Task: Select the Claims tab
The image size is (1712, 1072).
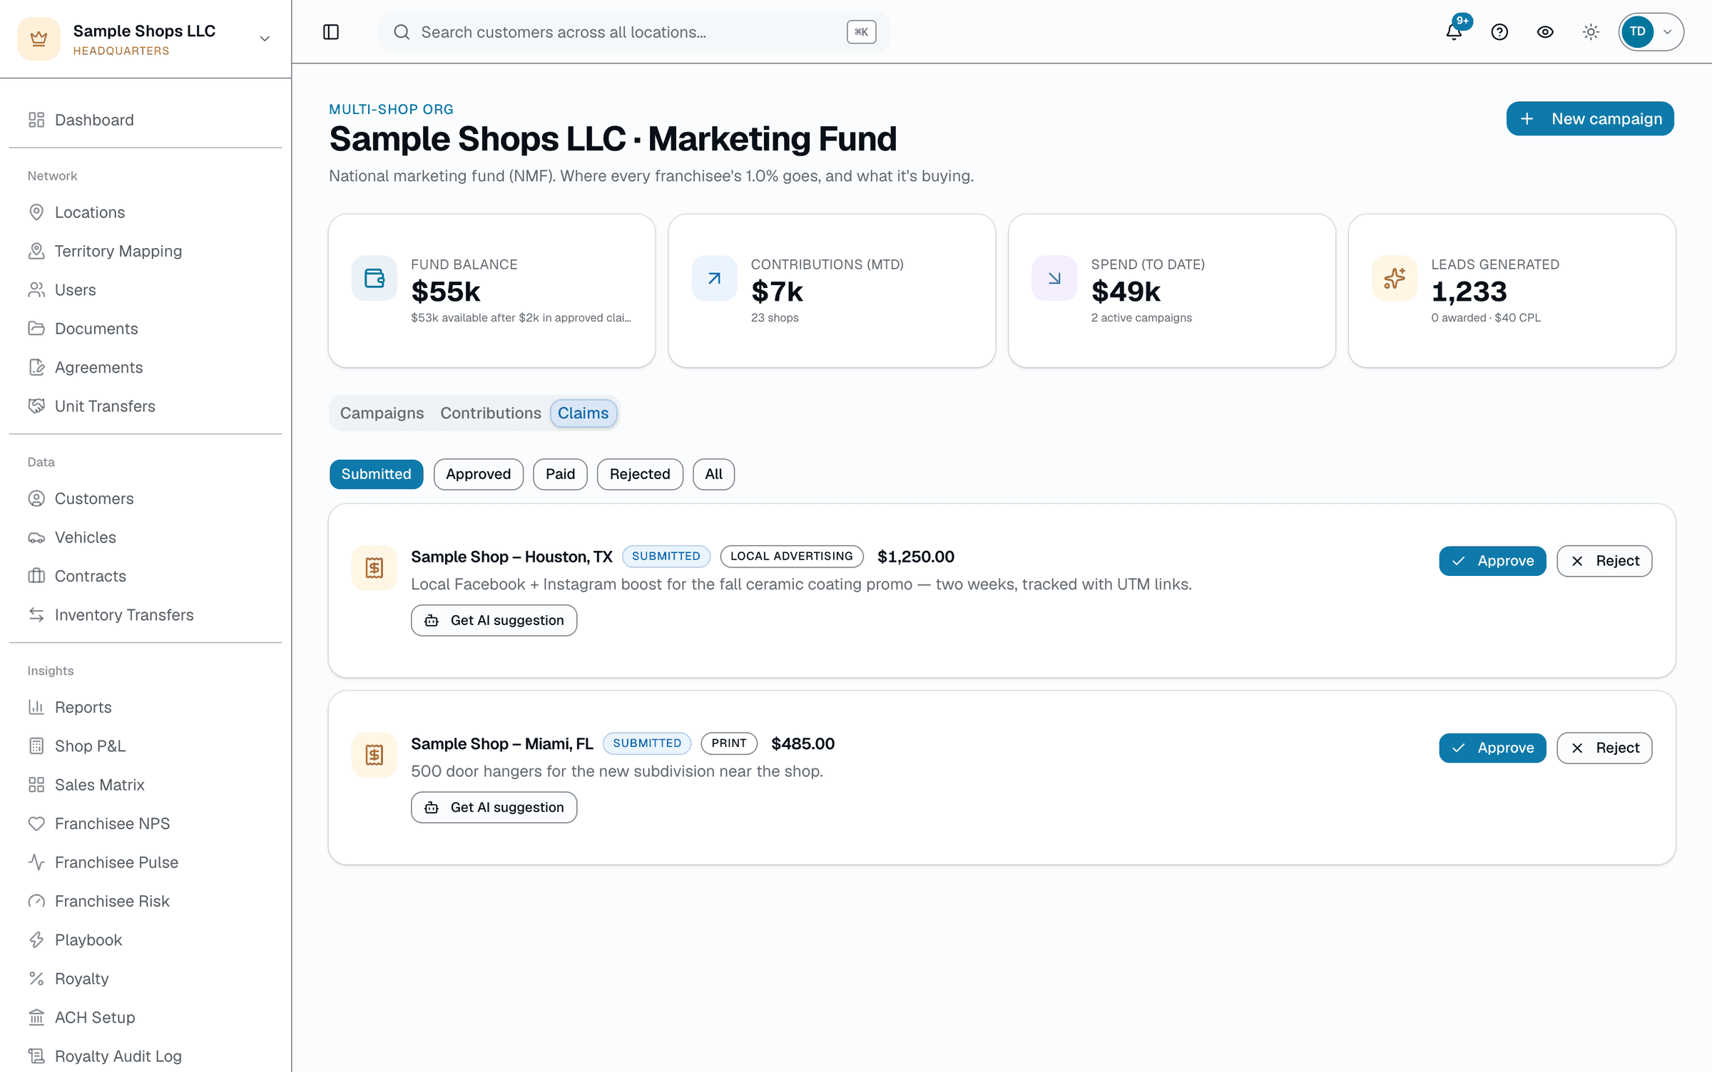Action: pos(583,413)
